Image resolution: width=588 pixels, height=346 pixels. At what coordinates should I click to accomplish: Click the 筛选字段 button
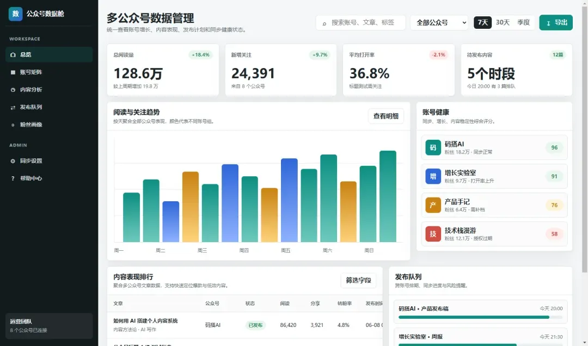pyautogui.click(x=358, y=280)
